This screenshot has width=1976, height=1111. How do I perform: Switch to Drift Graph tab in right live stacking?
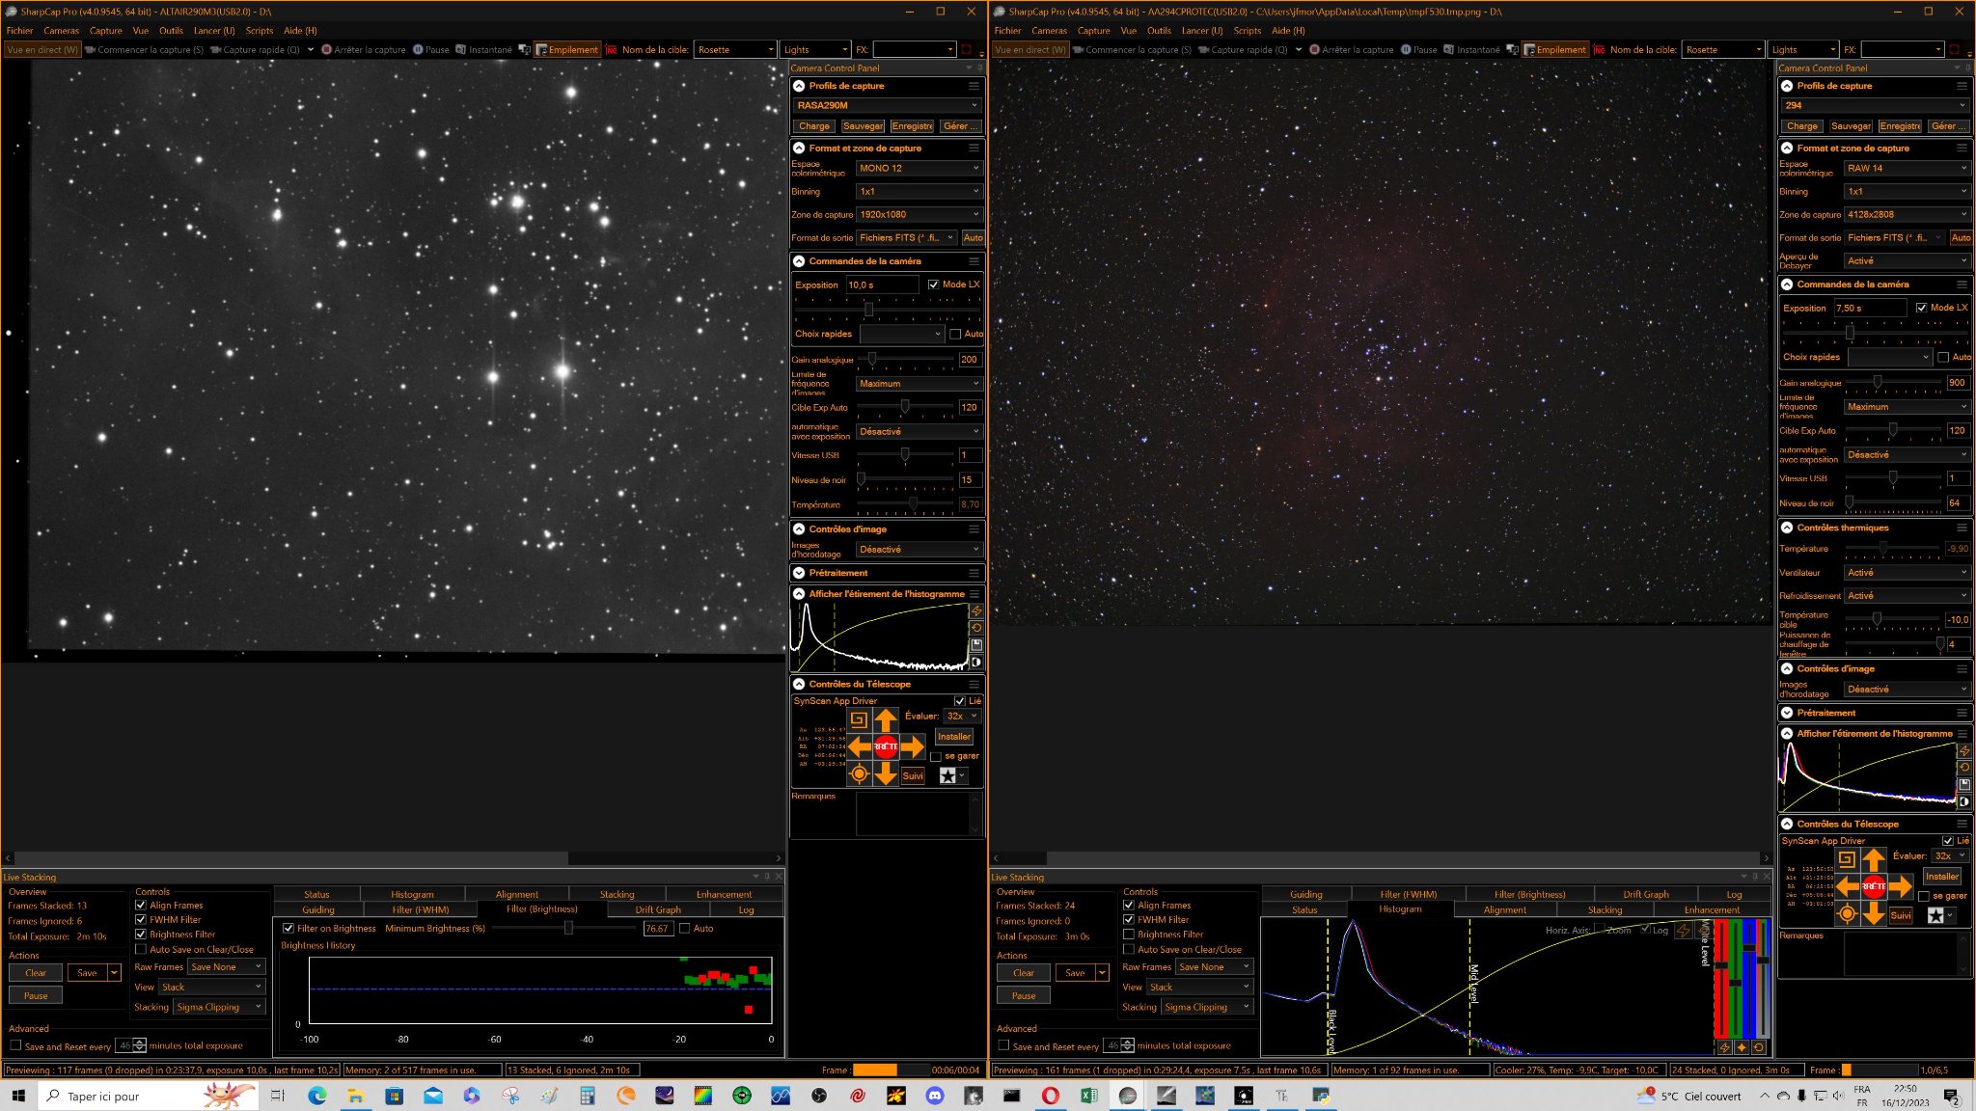tap(1646, 895)
